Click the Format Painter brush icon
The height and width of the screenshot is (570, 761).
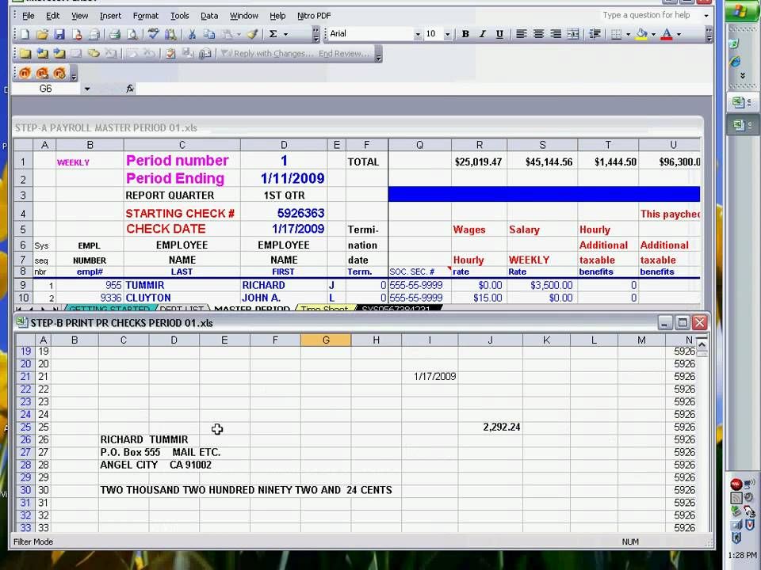[x=252, y=34]
